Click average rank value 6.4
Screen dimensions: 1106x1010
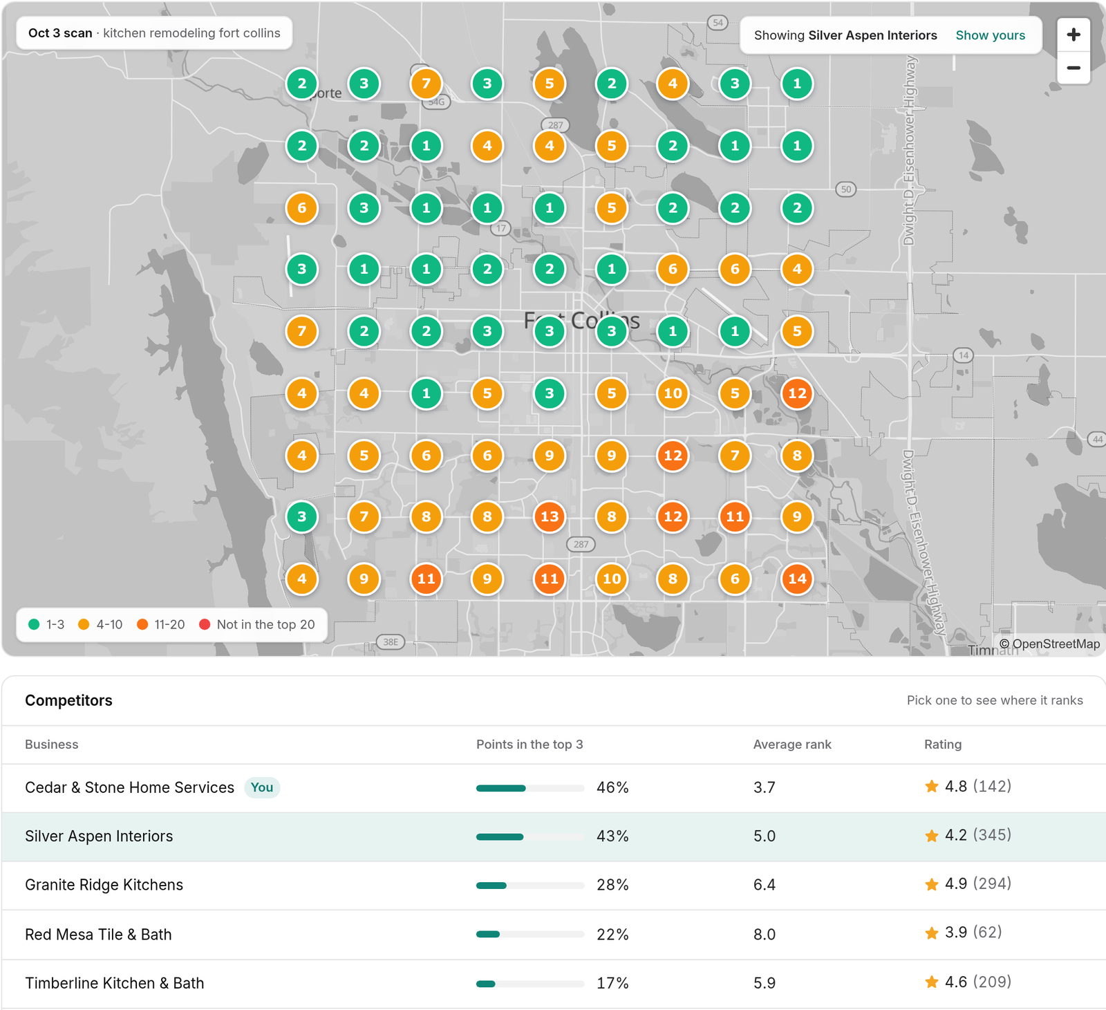765,885
